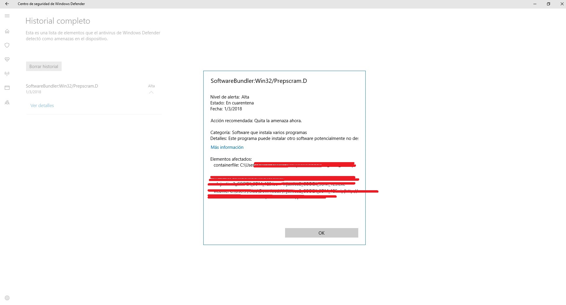
Task: Click the Historial completo heading
Action: pyautogui.click(x=58, y=21)
